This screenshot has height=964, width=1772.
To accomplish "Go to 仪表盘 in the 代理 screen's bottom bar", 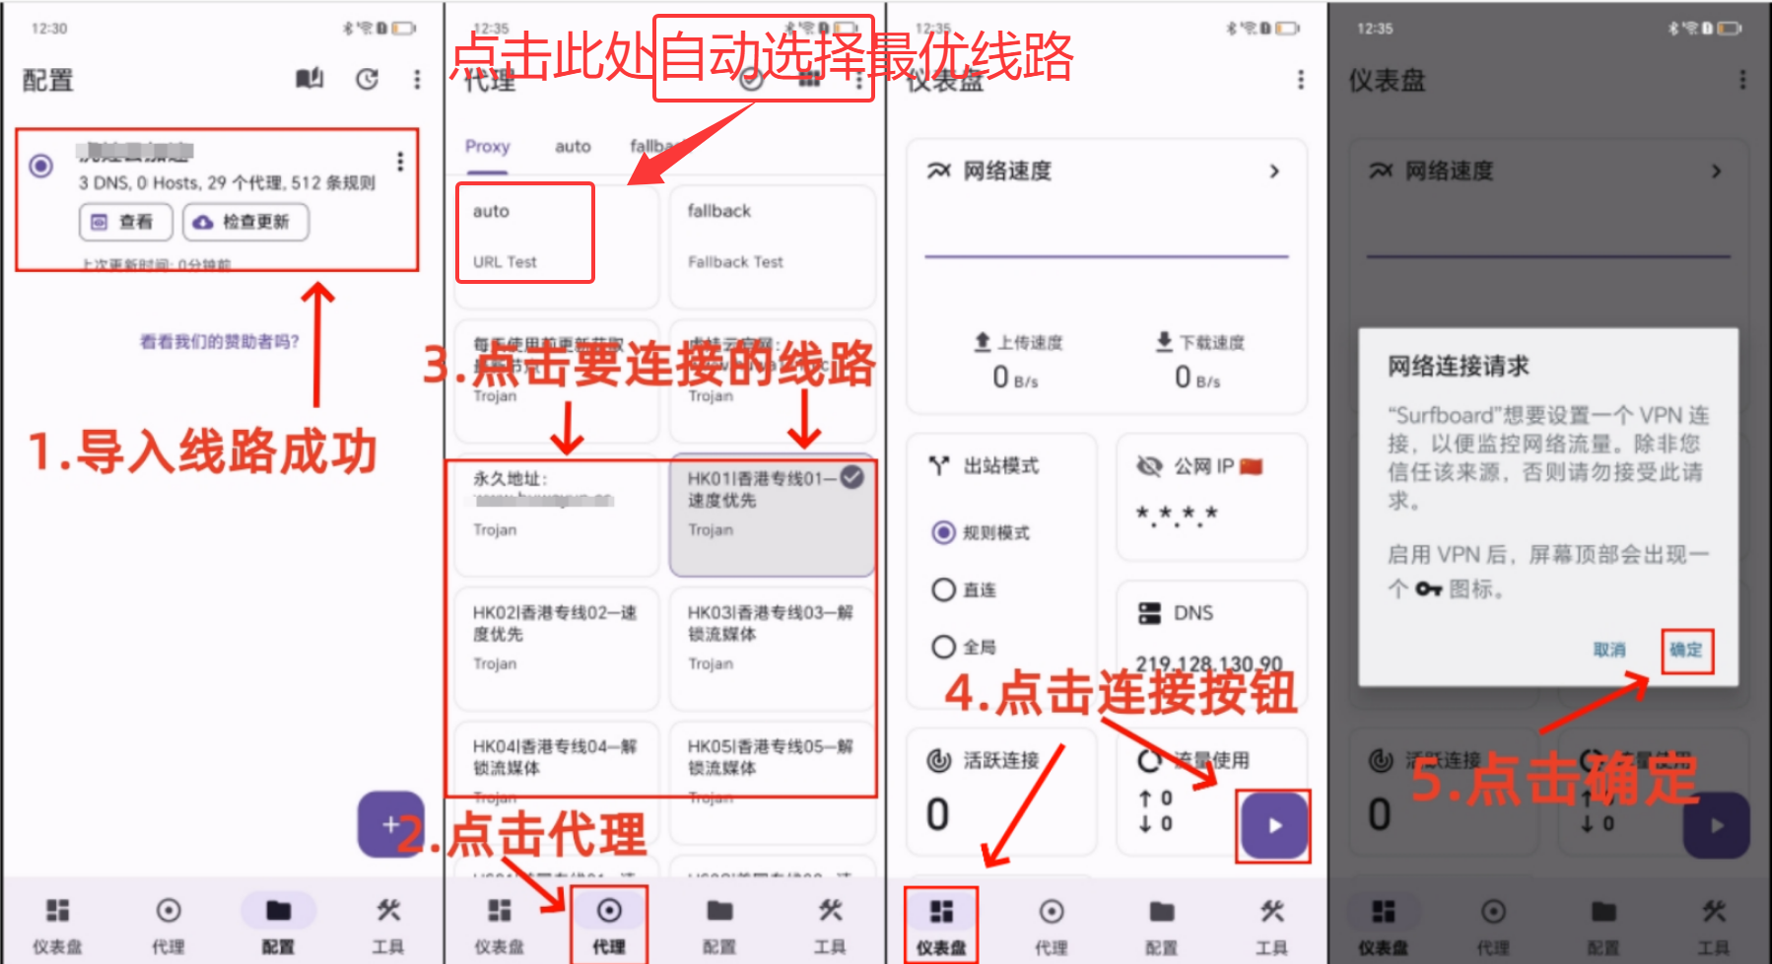I will click(x=500, y=927).
